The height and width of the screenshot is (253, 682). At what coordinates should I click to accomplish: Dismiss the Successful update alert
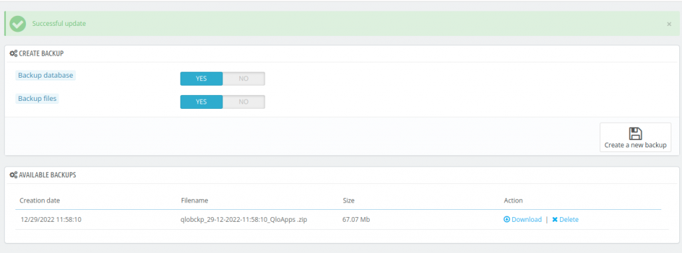coord(669,25)
